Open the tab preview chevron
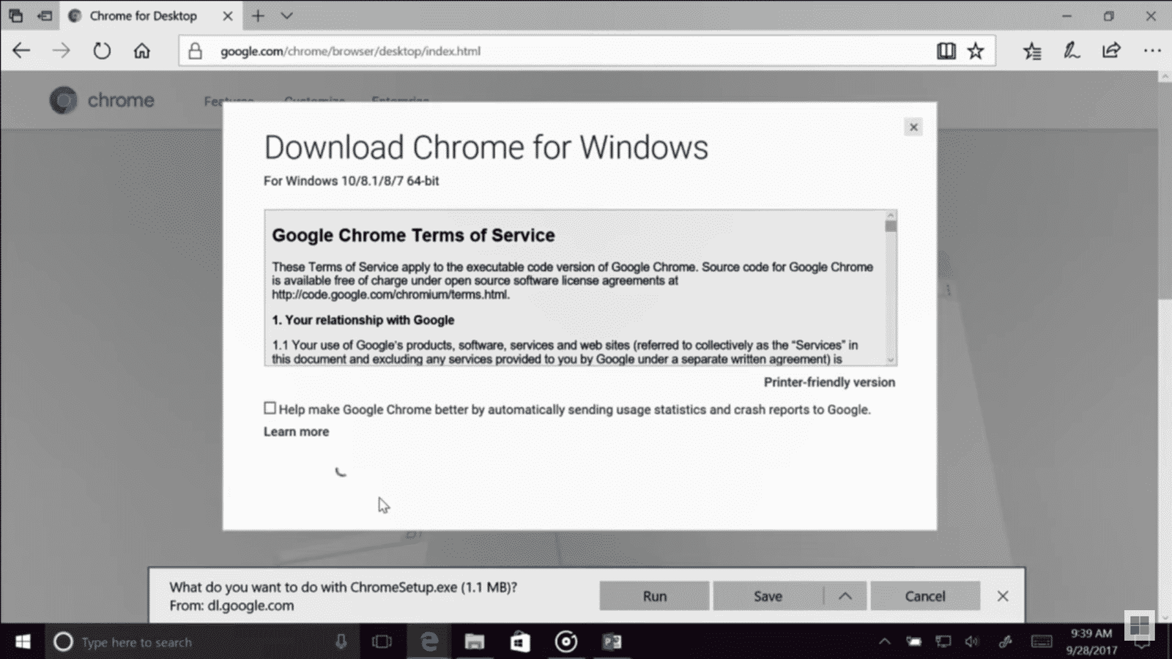 pos(286,15)
